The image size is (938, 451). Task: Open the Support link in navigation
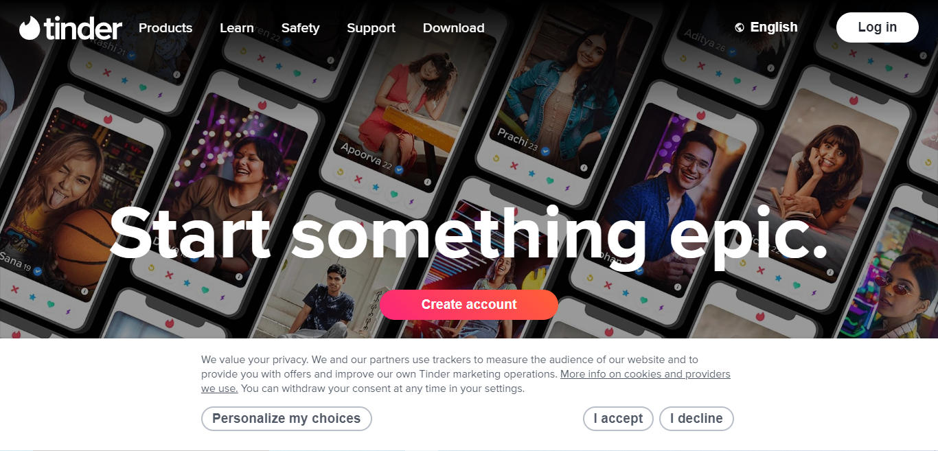371,28
